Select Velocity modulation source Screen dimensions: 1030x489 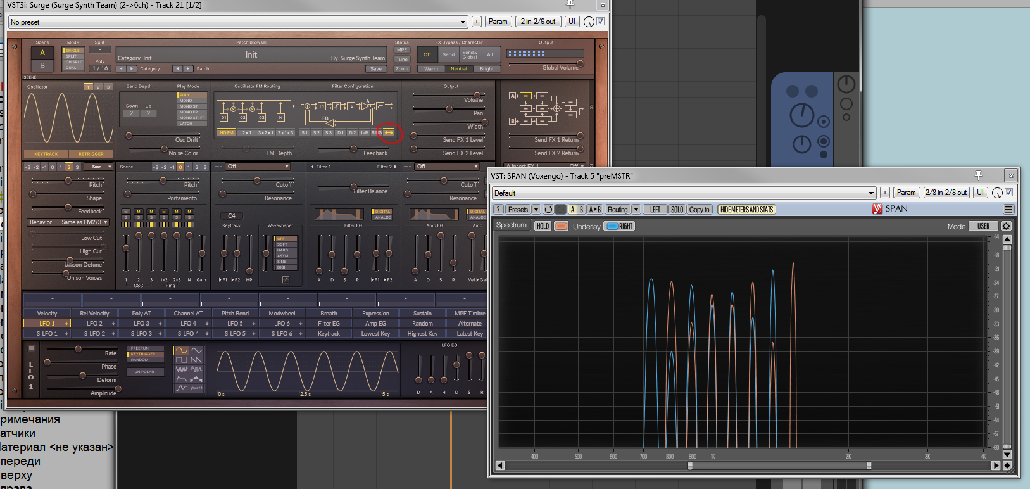pyautogui.click(x=47, y=313)
